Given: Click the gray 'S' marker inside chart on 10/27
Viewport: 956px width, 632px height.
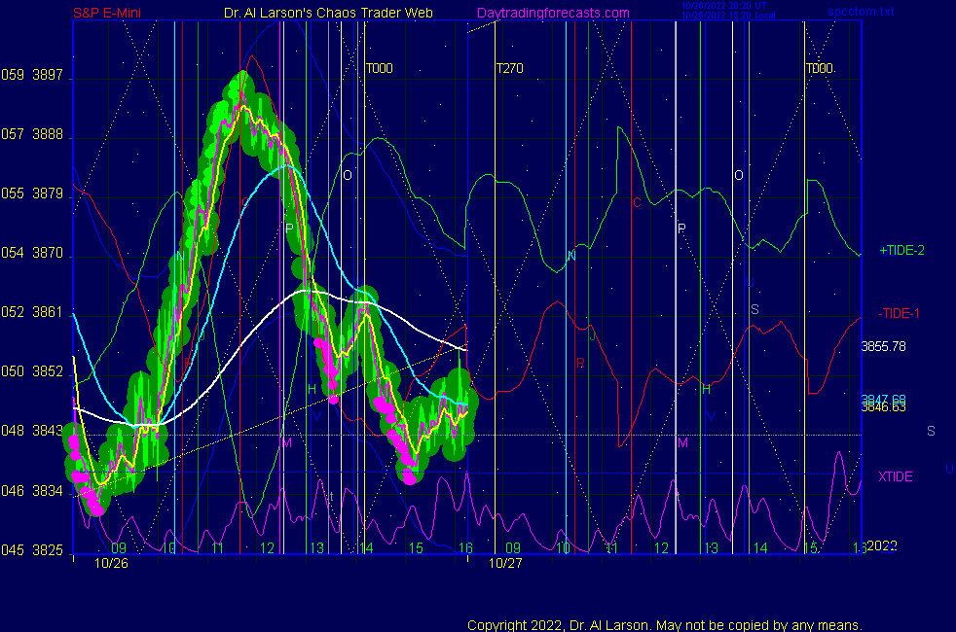Looking at the screenshot, I should coord(754,309).
